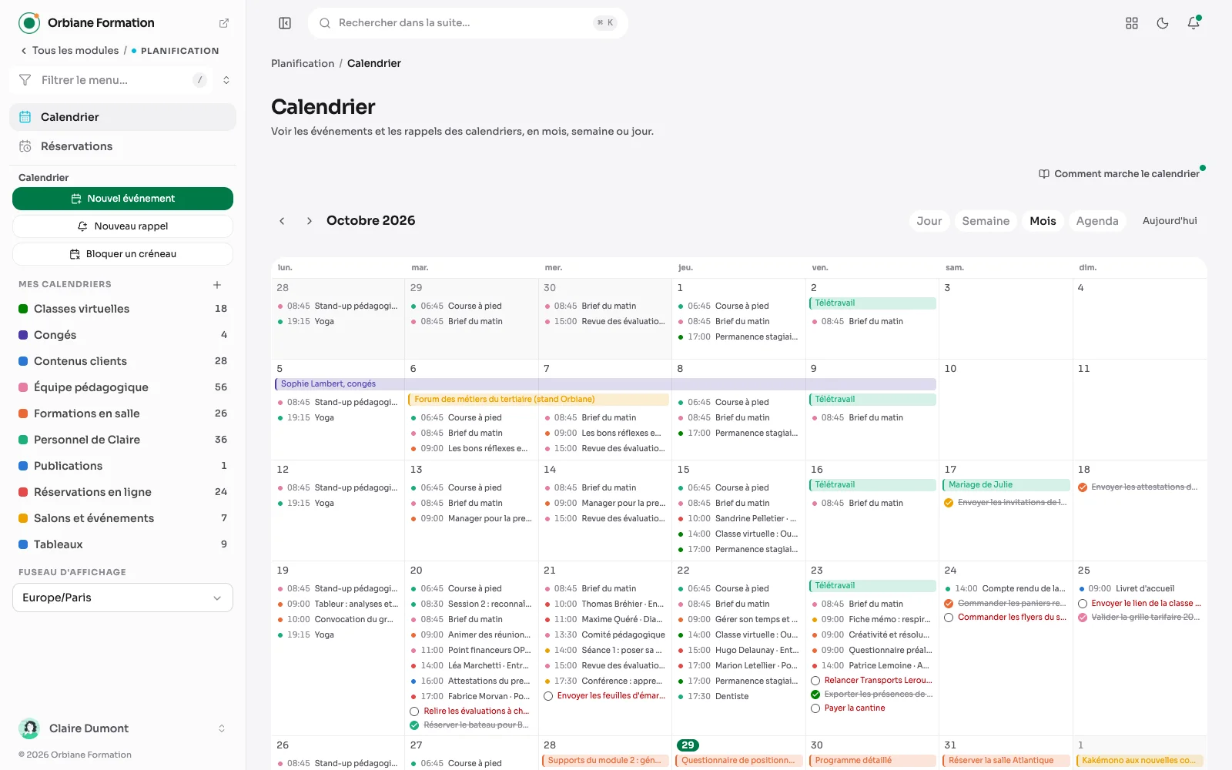Image resolution: width=1232 pixels, height=770 pixels.
Task: Expand the Claire Dumont account menu
Action: 222,728
